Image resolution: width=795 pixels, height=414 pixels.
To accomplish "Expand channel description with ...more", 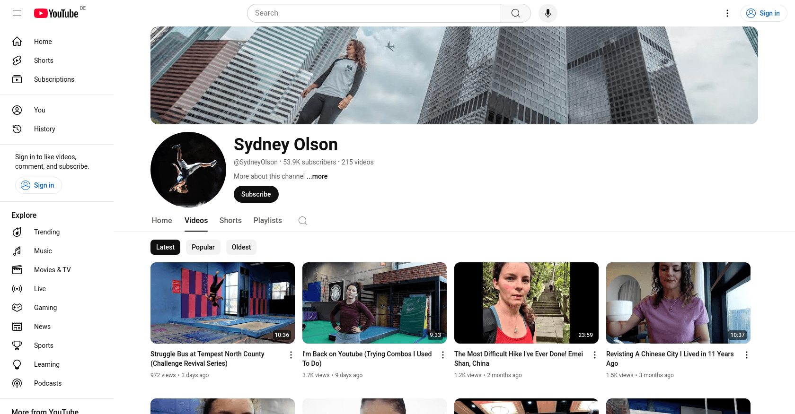I will [x=317, y=176].
